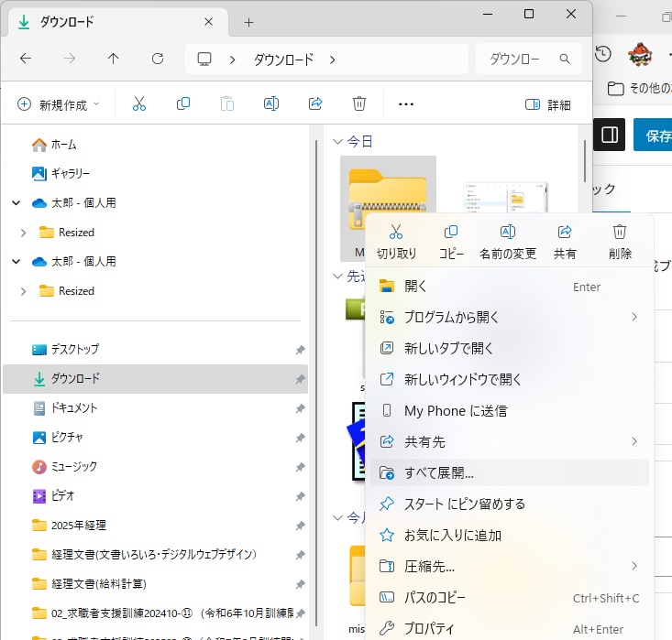Click コピー in the context menu
Screen dimensions: 672x640
(x=451, y=242)
